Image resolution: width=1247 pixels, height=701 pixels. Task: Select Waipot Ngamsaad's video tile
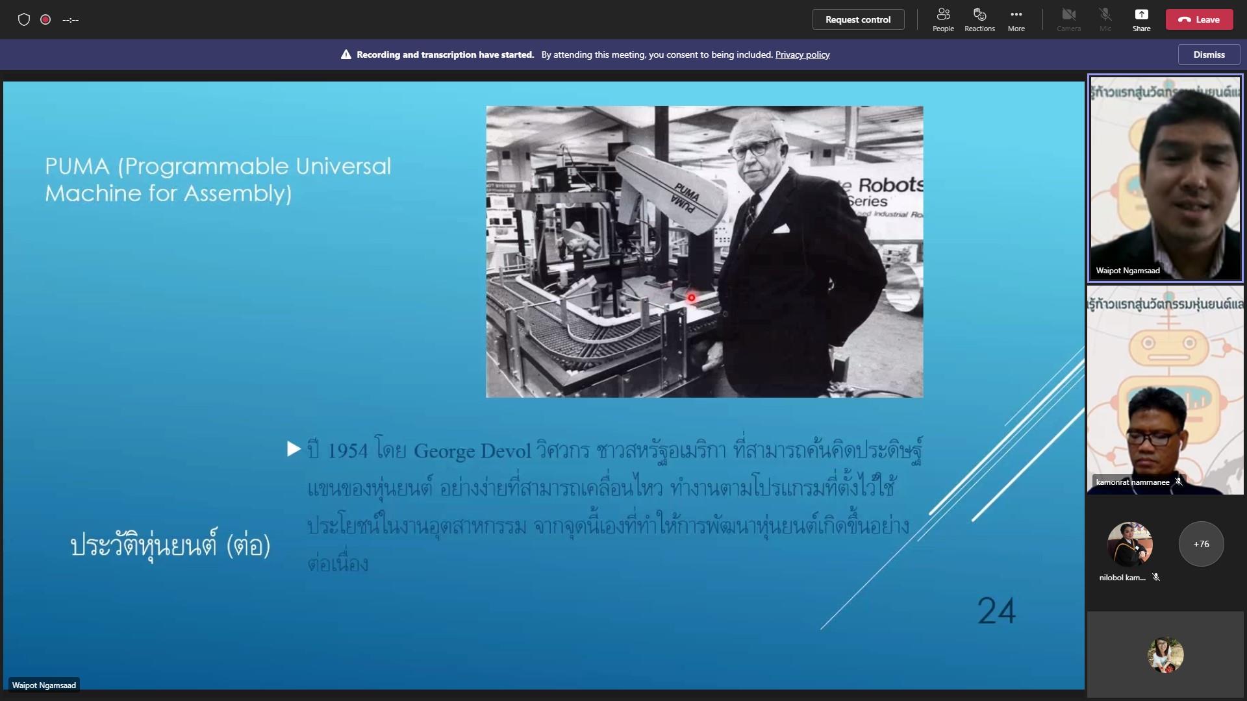point(1165,178)
